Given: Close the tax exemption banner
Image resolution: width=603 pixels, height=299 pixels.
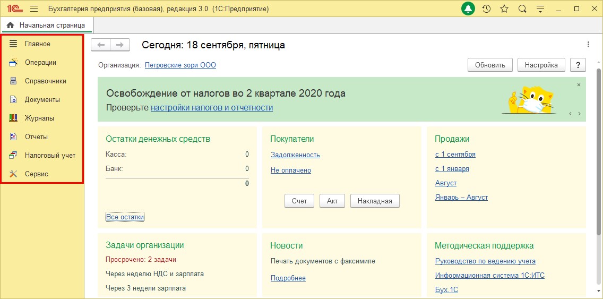Looking at the screenshot, I should click(579, 84).
